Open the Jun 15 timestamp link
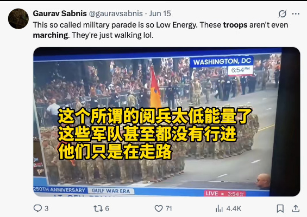307x217 pixels. [160, 14]
